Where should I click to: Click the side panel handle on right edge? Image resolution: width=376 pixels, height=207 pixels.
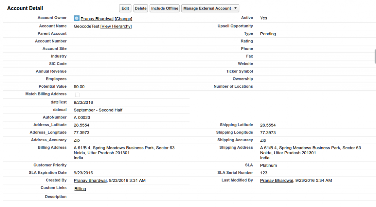point(375,57)
